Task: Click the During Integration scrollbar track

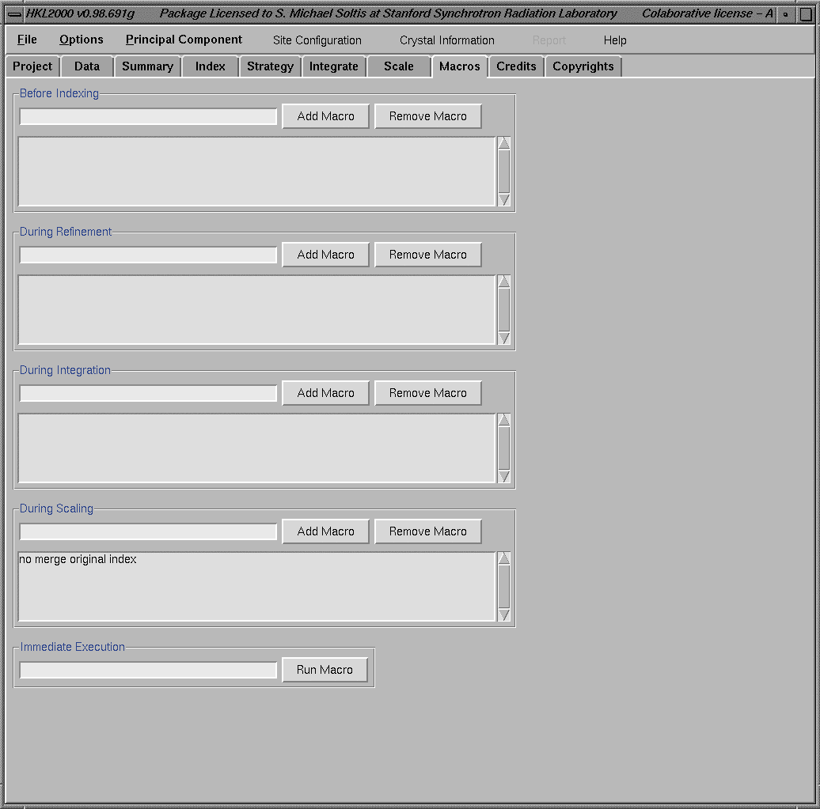Action: point(503,448)
